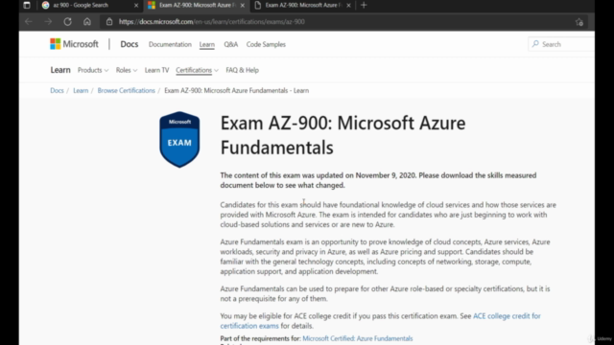614x345 pixels.
Task: Select Learn in the top navigation
Action: 207,44
